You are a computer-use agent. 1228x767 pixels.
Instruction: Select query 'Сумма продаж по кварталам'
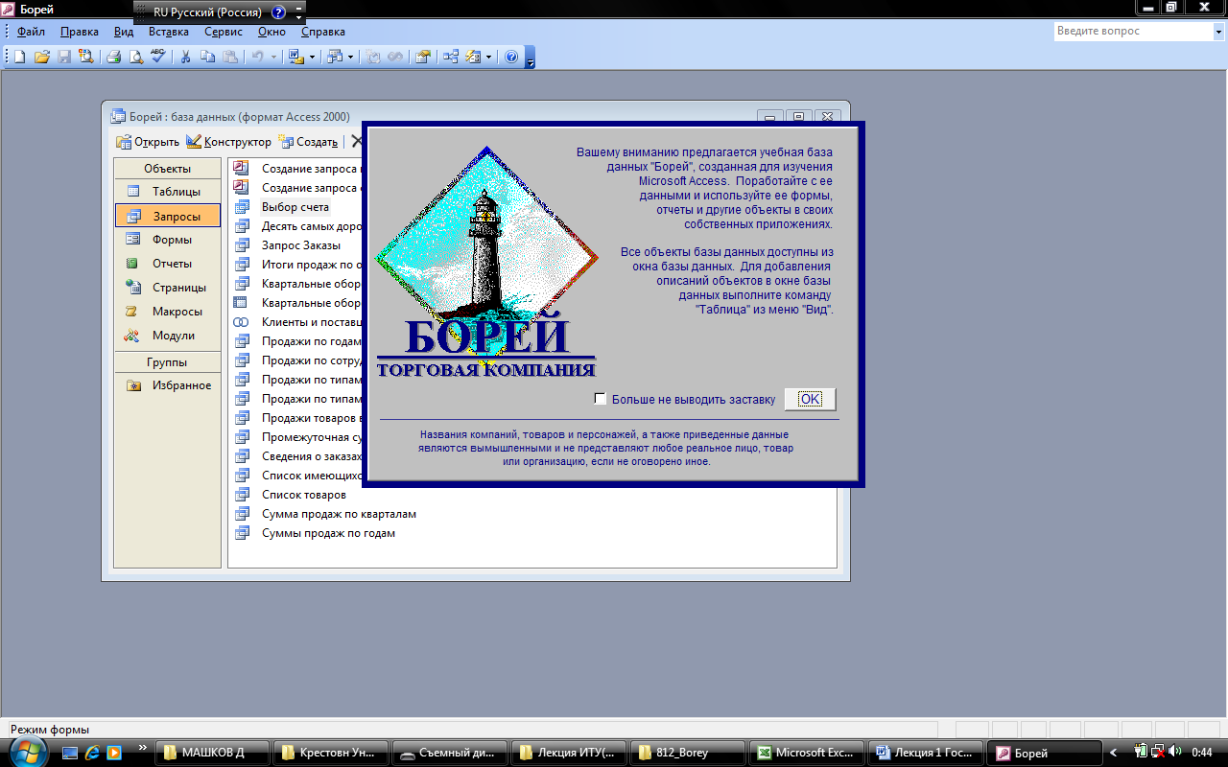click(339, 514)
